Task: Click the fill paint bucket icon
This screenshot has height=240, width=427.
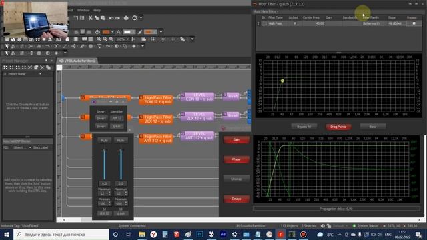Action: [x=97, y=32]
